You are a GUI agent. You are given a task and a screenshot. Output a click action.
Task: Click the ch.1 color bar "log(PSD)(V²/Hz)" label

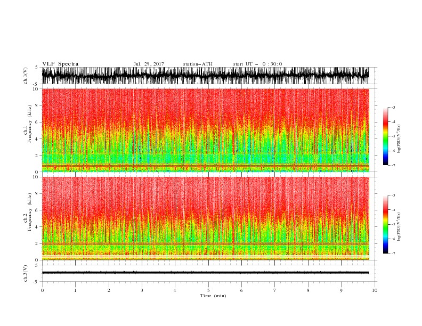(x=399, y=139)
